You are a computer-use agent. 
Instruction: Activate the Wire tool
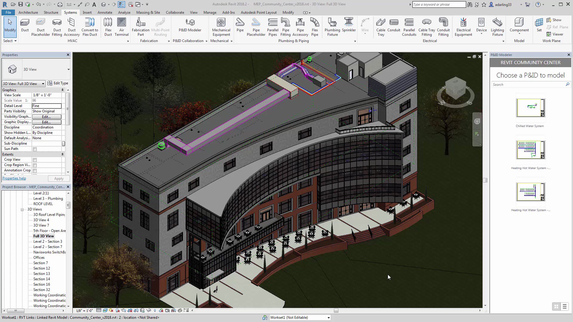tap(365, 25)
